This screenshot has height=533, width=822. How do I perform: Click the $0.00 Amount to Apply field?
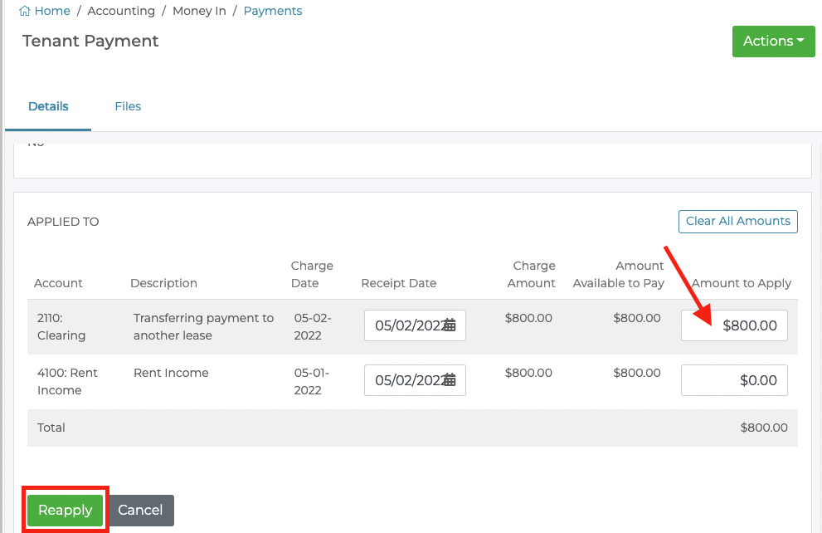coord(734,380)
